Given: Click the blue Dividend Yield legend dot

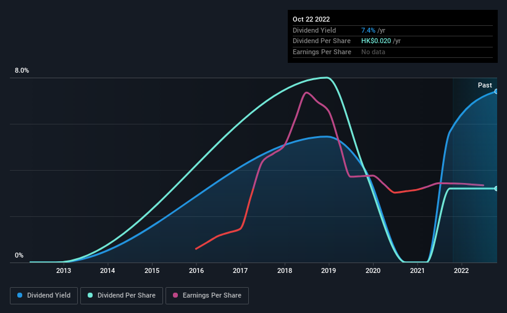Looking at the screenshot, I should point(20,295).
